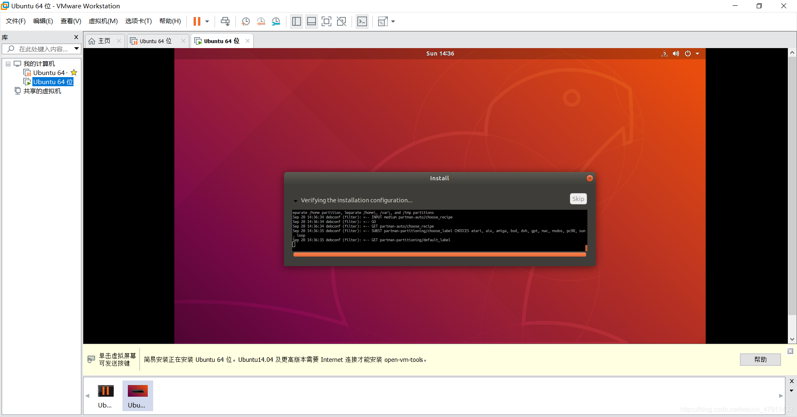Open thumbnail bar options dropdown
This screenshot has height=417, width=797.
click(791, 390)
